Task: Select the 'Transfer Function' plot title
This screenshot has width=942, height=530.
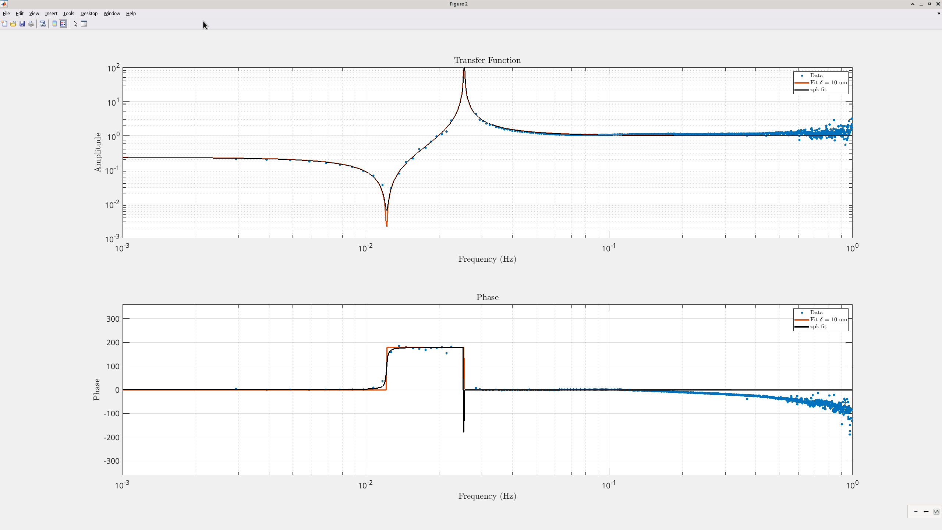Action: pyautogui.click(x=487, y=60)
